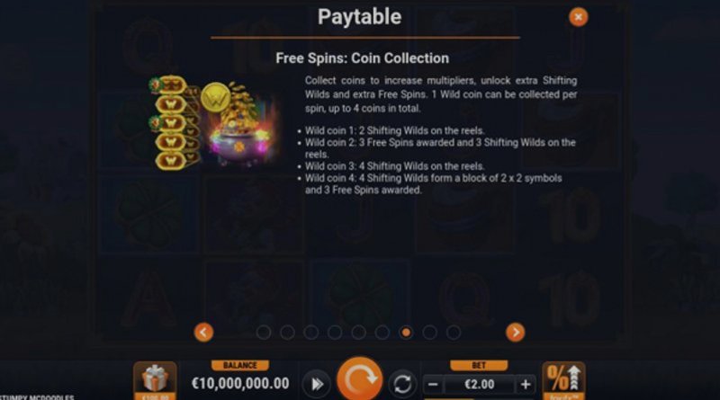Click the €2.00 bet amount field

pyautogui.click(x=480, y=384)
